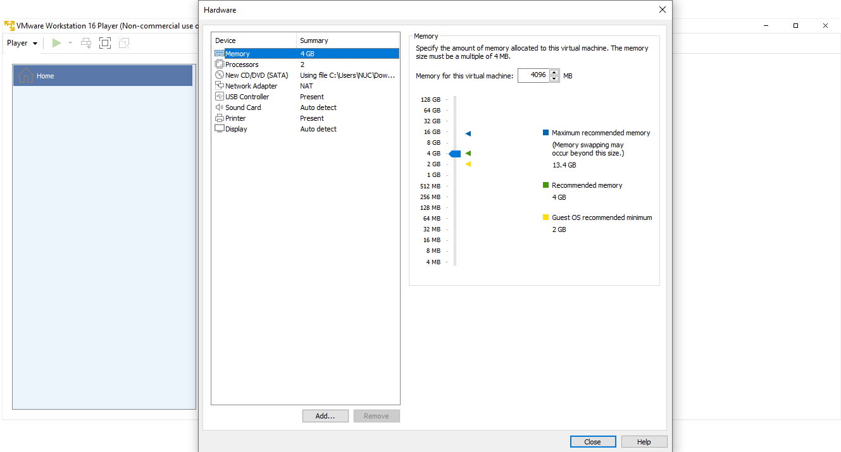Increase memory with the spinner up arrow

pos(554,73)
